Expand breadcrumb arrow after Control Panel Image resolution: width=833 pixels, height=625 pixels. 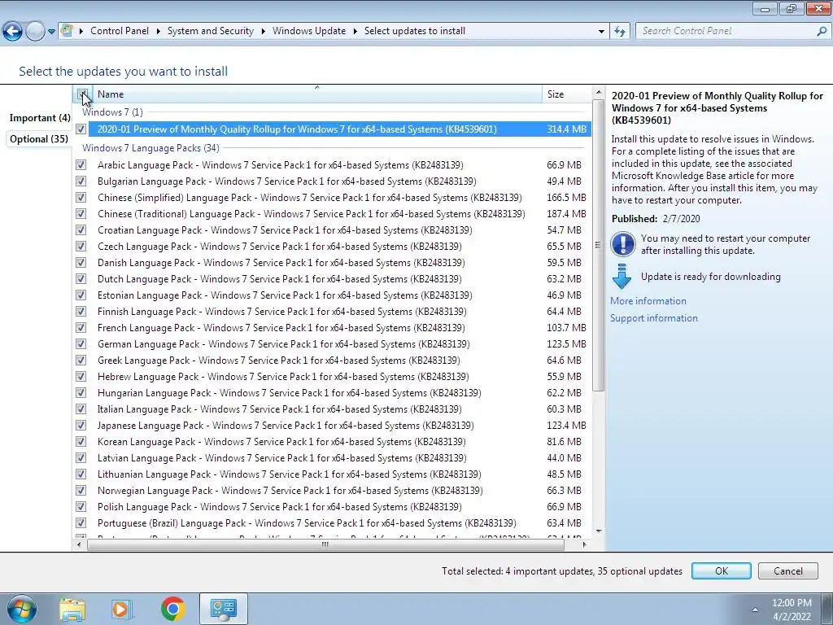159,32
